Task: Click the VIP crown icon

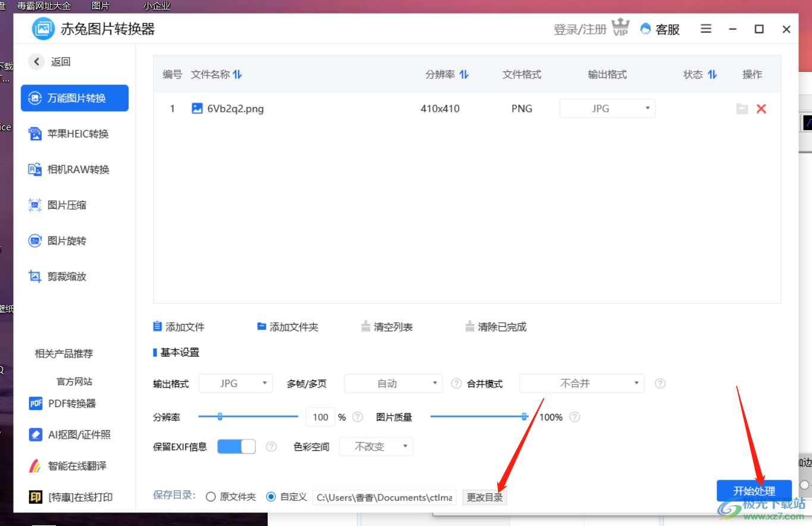Action: 620,27
